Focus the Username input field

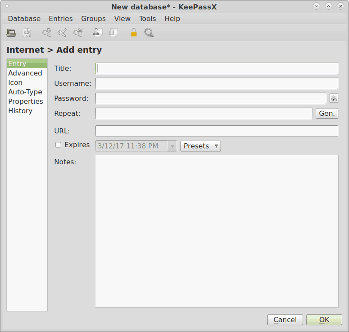(217, 84)
